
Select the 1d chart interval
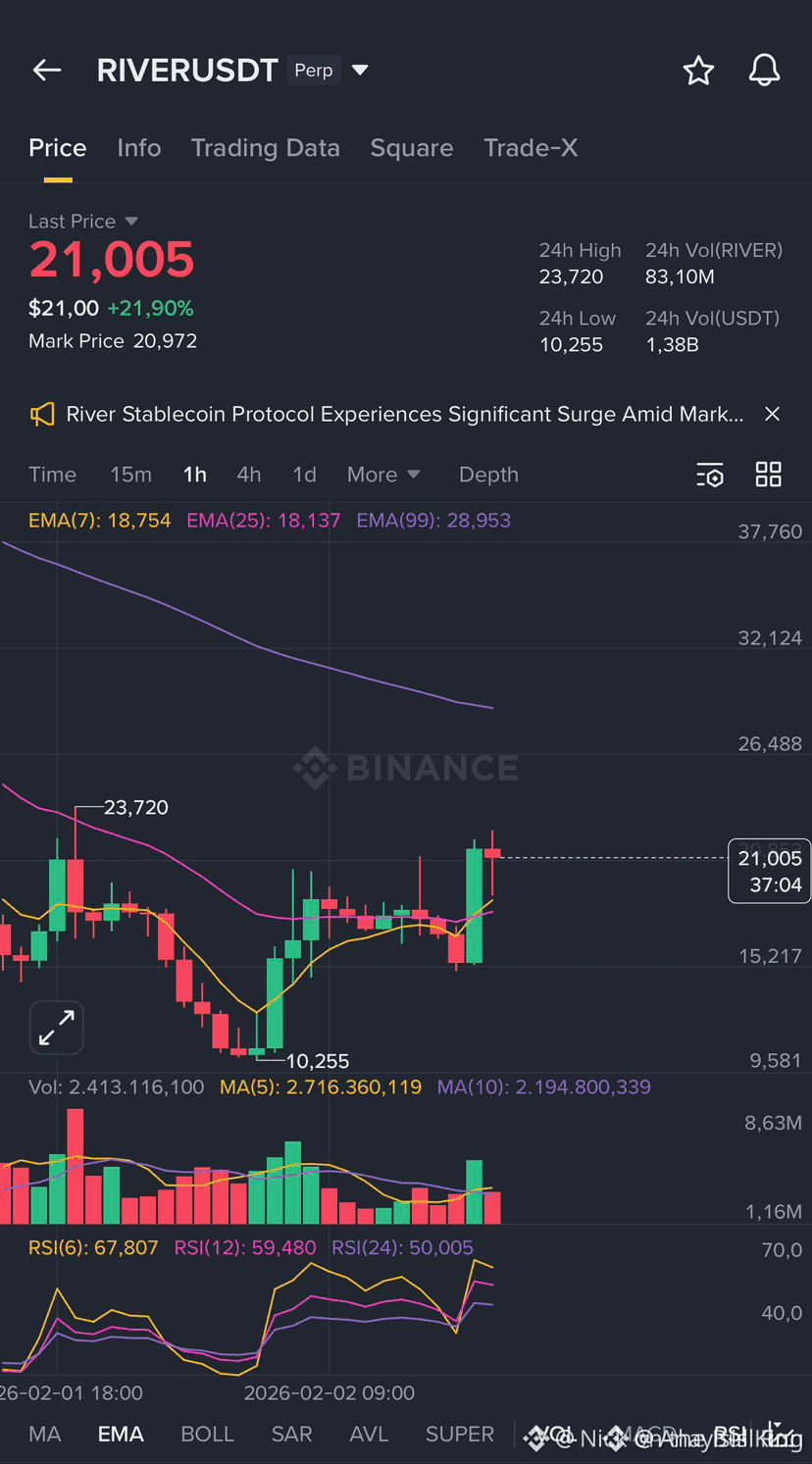point(305,475)
